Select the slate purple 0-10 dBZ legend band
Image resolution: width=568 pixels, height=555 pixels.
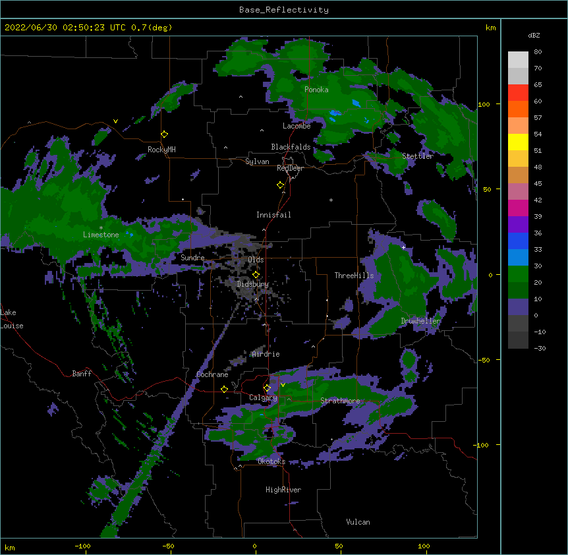[518, 307]
